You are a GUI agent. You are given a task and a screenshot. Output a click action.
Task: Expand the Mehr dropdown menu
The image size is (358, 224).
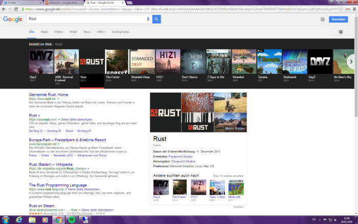click(x=101, y=32)
